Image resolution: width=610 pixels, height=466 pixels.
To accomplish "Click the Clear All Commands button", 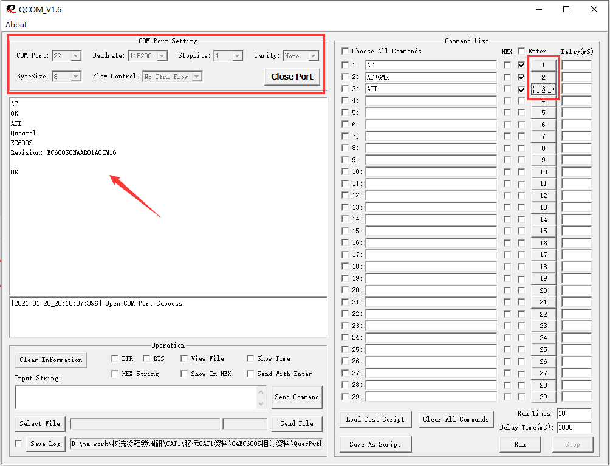I will point(456,420).
